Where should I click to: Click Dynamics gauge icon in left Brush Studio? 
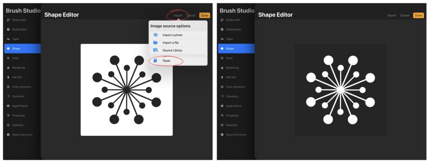pyautogui.click(x=8, y=96)
